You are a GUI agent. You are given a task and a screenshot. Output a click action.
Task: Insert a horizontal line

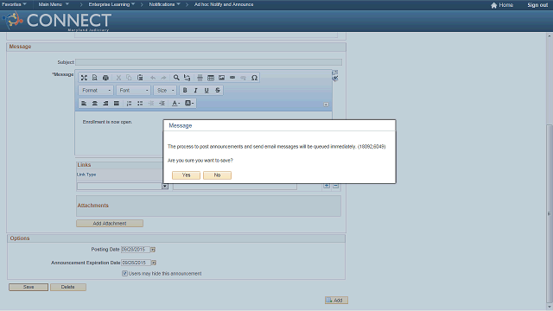coord(200,78)
